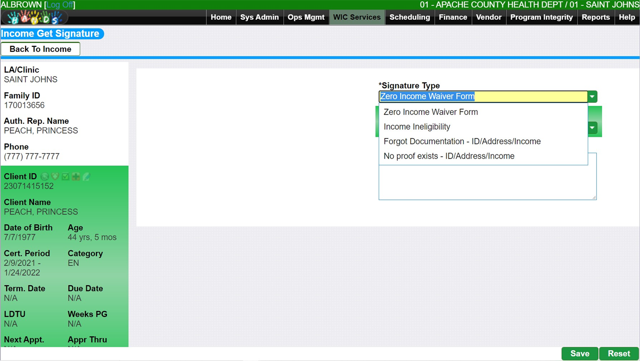Open the second dropdown arrow below Signature Type
Image resolution: width=640 pixels, height=361 pixels.
[592, 128]
